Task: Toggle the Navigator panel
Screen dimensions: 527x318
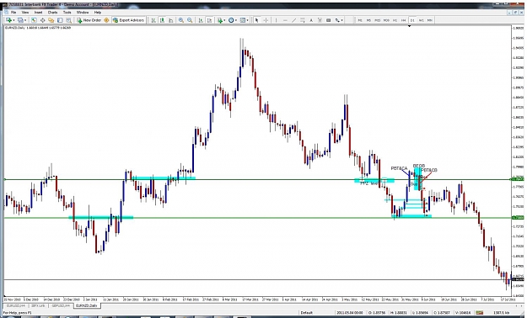Action: 51,20
